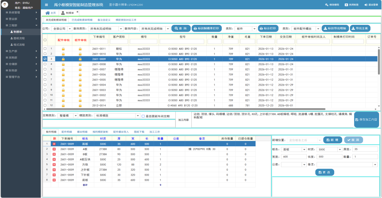Screen dimensions: 382x198
Task: Toggle the select-all checkbox in table header
Action: [x=45, y=40]
